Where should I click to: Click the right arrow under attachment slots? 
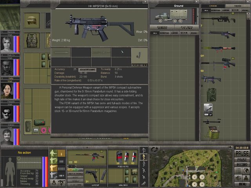pyautogui.click(x=144, y=65)
